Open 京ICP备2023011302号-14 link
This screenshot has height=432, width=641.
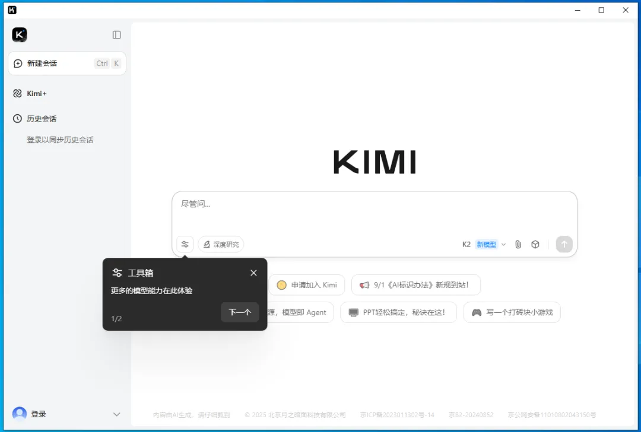(397, 415)
